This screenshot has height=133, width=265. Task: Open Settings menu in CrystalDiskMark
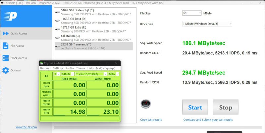click(x=58, y=68)
